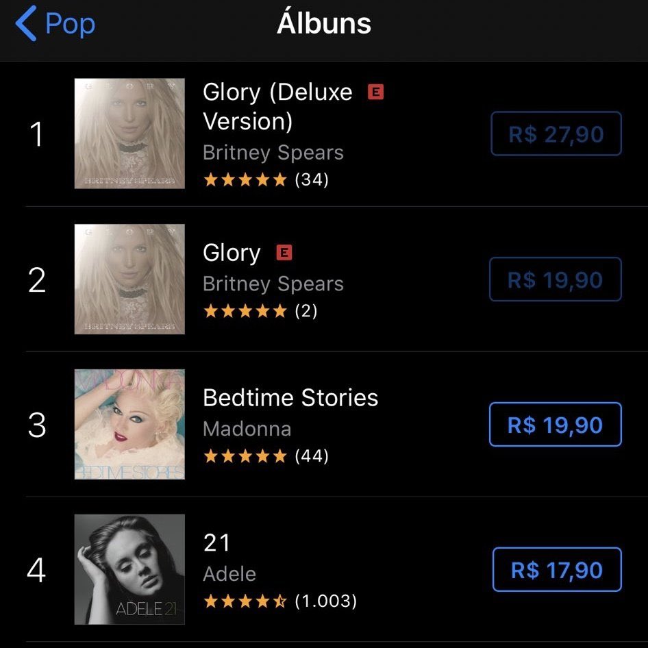Buy Glory Deluxe for R$ 27,90
This screenshot has width=648, height=648.
(556, 134)
